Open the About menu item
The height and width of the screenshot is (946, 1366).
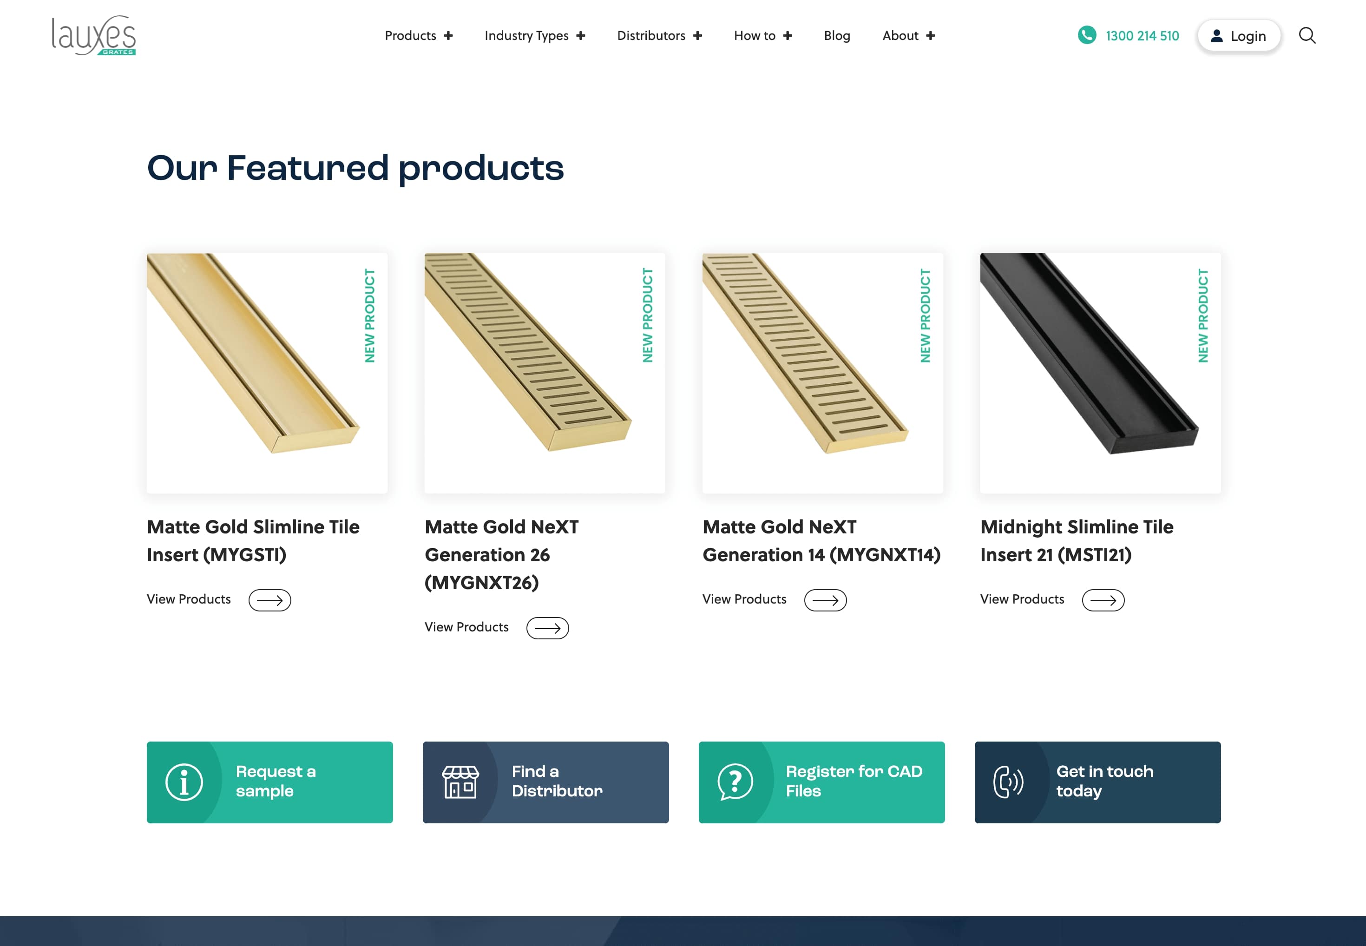coord(908,36)
